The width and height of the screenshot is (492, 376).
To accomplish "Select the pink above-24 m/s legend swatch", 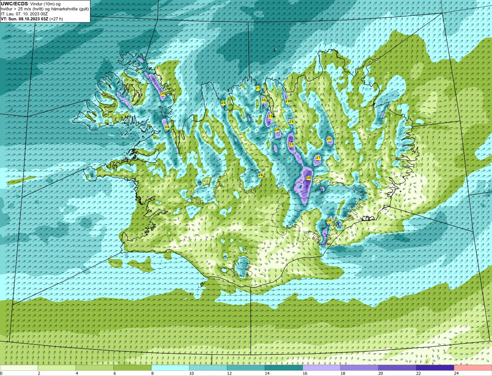I will click(473, 368).
